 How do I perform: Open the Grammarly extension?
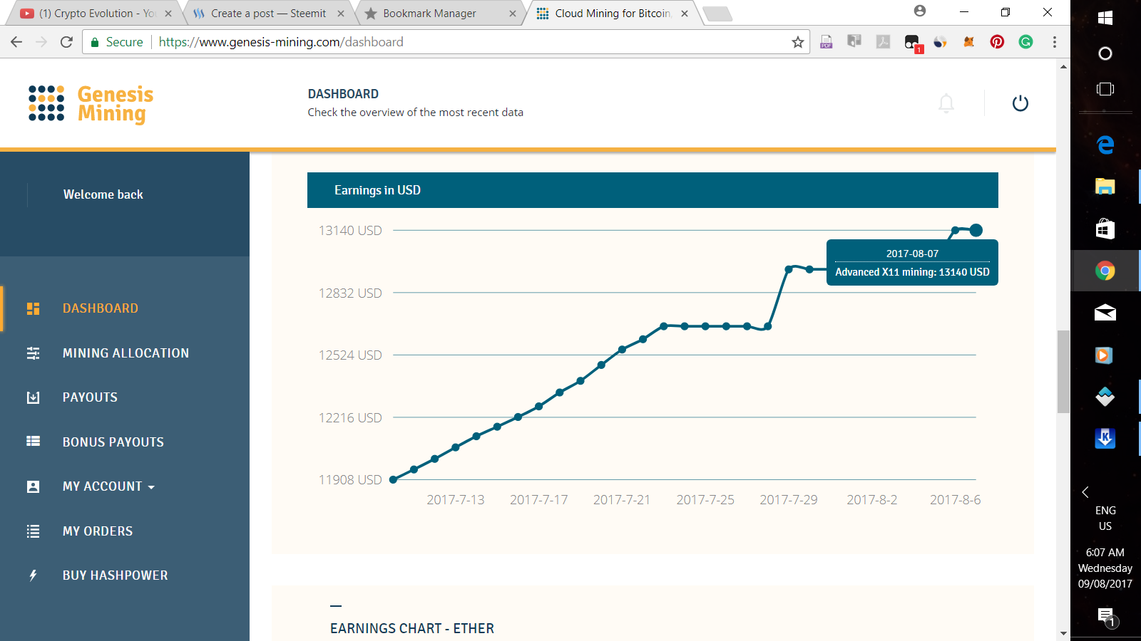pos(1025,42)
